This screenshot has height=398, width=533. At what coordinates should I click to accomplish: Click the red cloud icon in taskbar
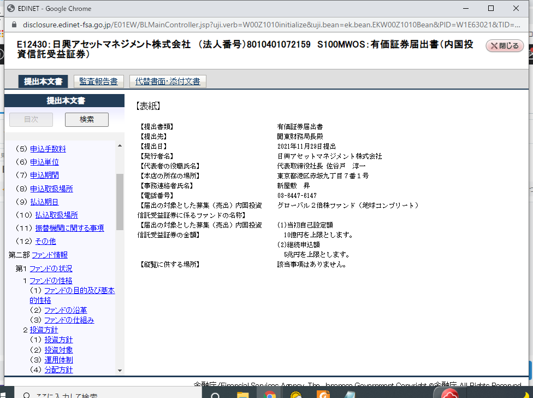pyautogui.click(x=450, y=394)
